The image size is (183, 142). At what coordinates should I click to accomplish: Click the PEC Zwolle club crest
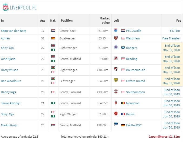click(116, 31)
